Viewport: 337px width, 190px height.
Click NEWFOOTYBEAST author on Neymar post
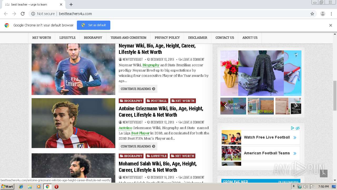(x=132, y=59)
